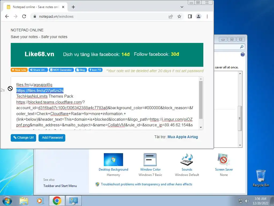Click the note's vertical scrollbar thumb
274x206 pixels.
(x=201, y=100)
